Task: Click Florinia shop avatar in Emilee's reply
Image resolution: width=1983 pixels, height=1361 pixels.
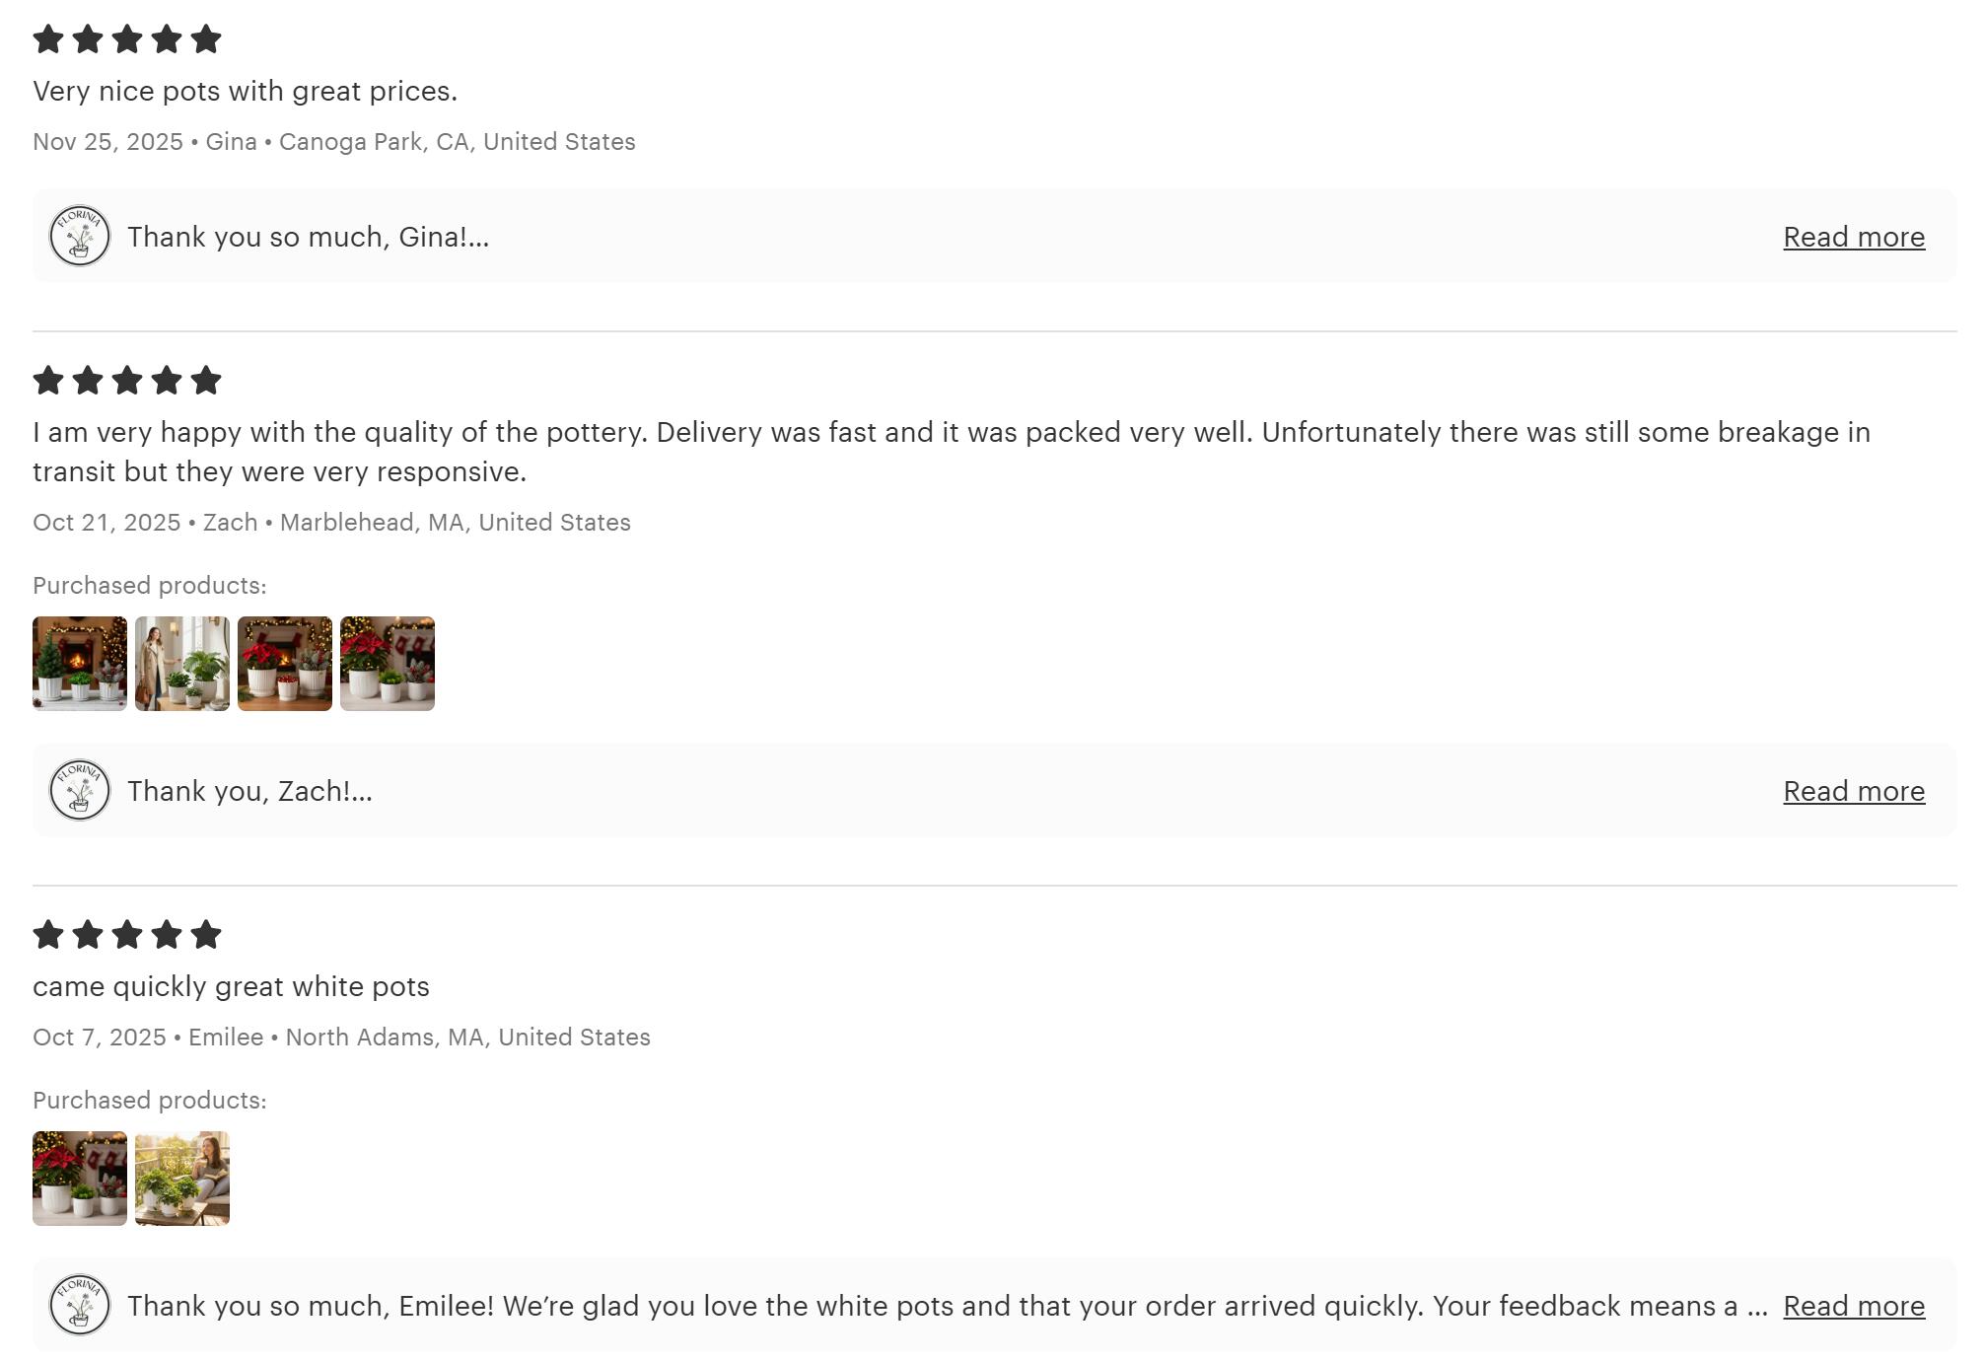Action: (80, 1305)
